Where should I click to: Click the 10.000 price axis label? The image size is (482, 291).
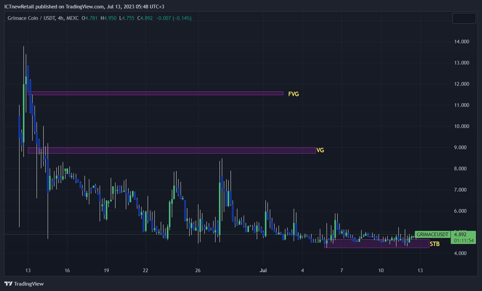(x=462, y=126)
